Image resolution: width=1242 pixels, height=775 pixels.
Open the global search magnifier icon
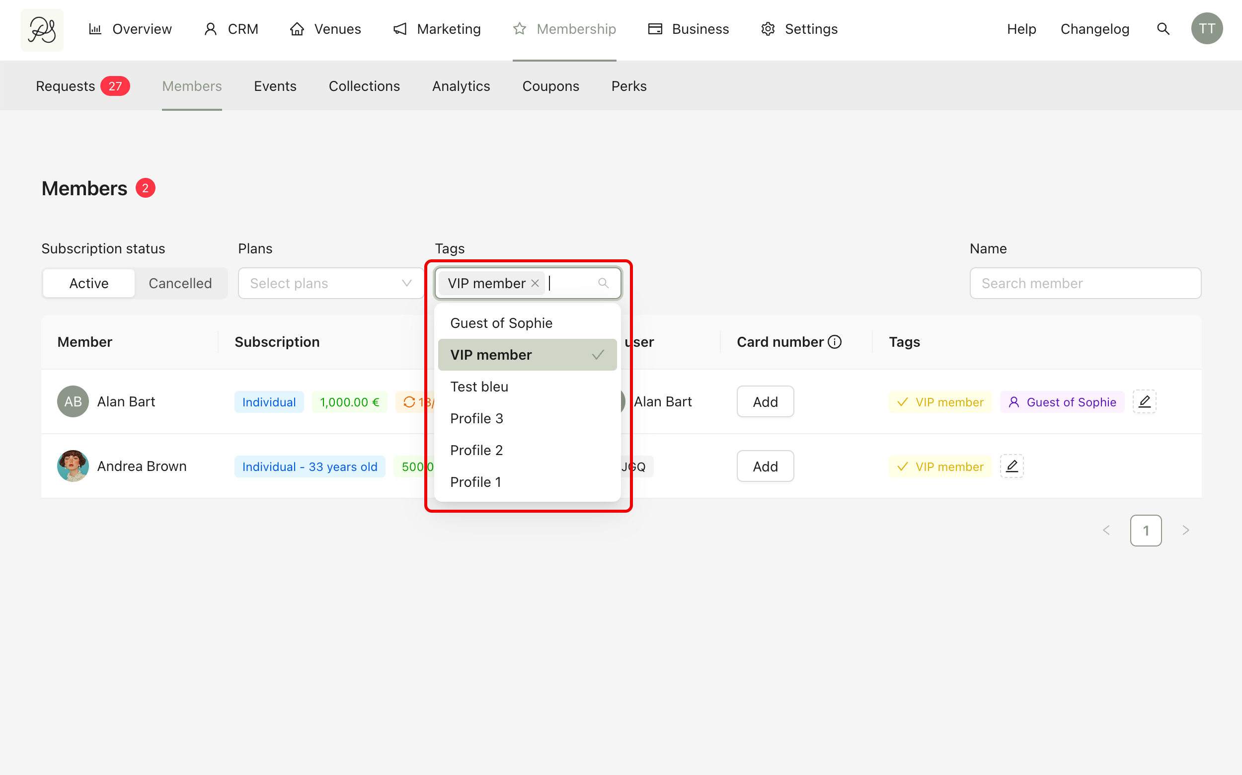[x=1163, y=29]
